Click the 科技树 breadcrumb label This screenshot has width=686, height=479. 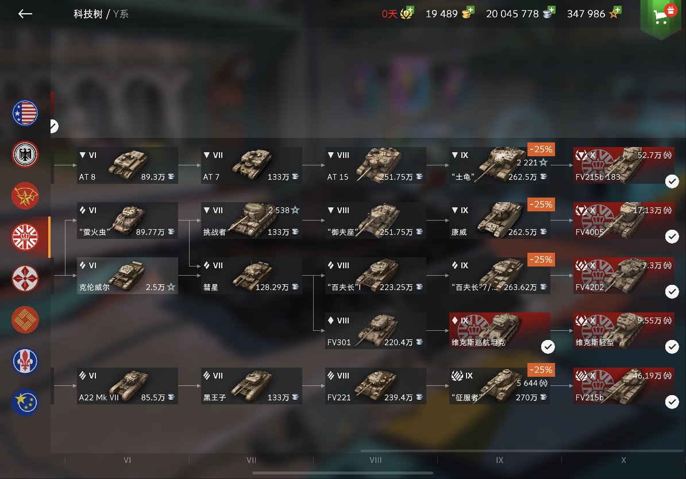(x=88, y=14)
